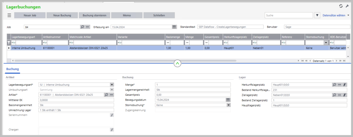The image size is (353, 137).
Task: Open the Umbuchungsart dropdown arrow
Action: click(x=112, y=90)
